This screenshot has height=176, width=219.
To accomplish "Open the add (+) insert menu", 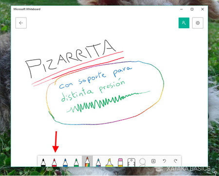I will [x=153, y=161].
